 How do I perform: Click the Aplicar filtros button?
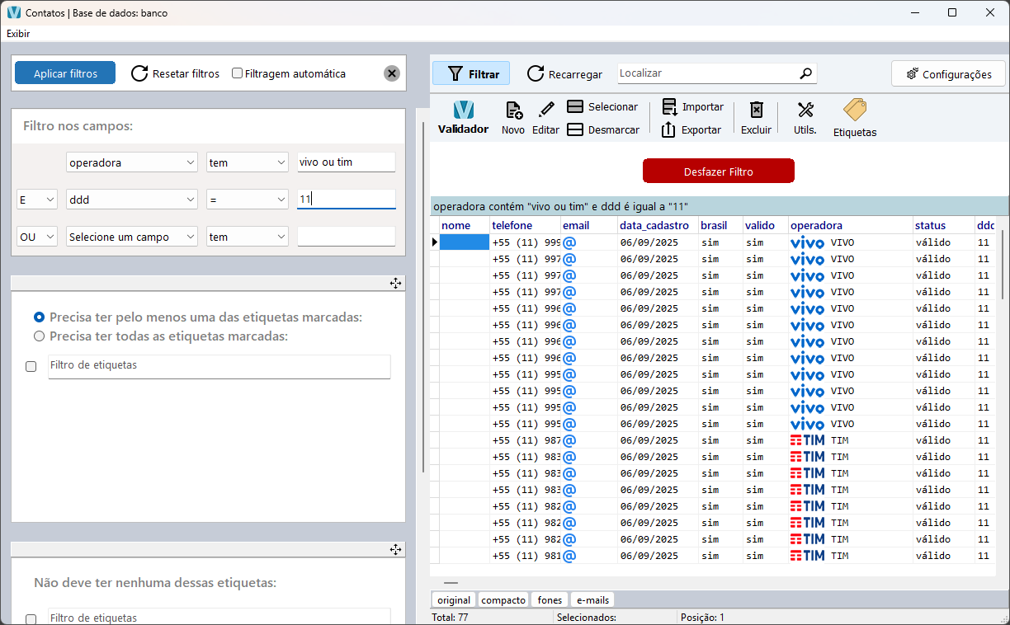click(x=65, y=73)
